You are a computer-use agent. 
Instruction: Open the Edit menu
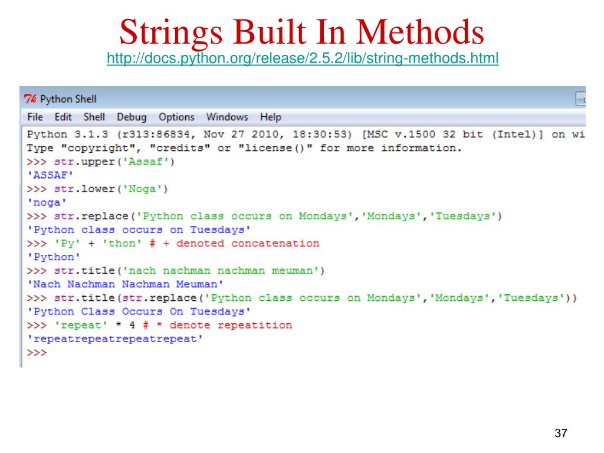[63, 117]
